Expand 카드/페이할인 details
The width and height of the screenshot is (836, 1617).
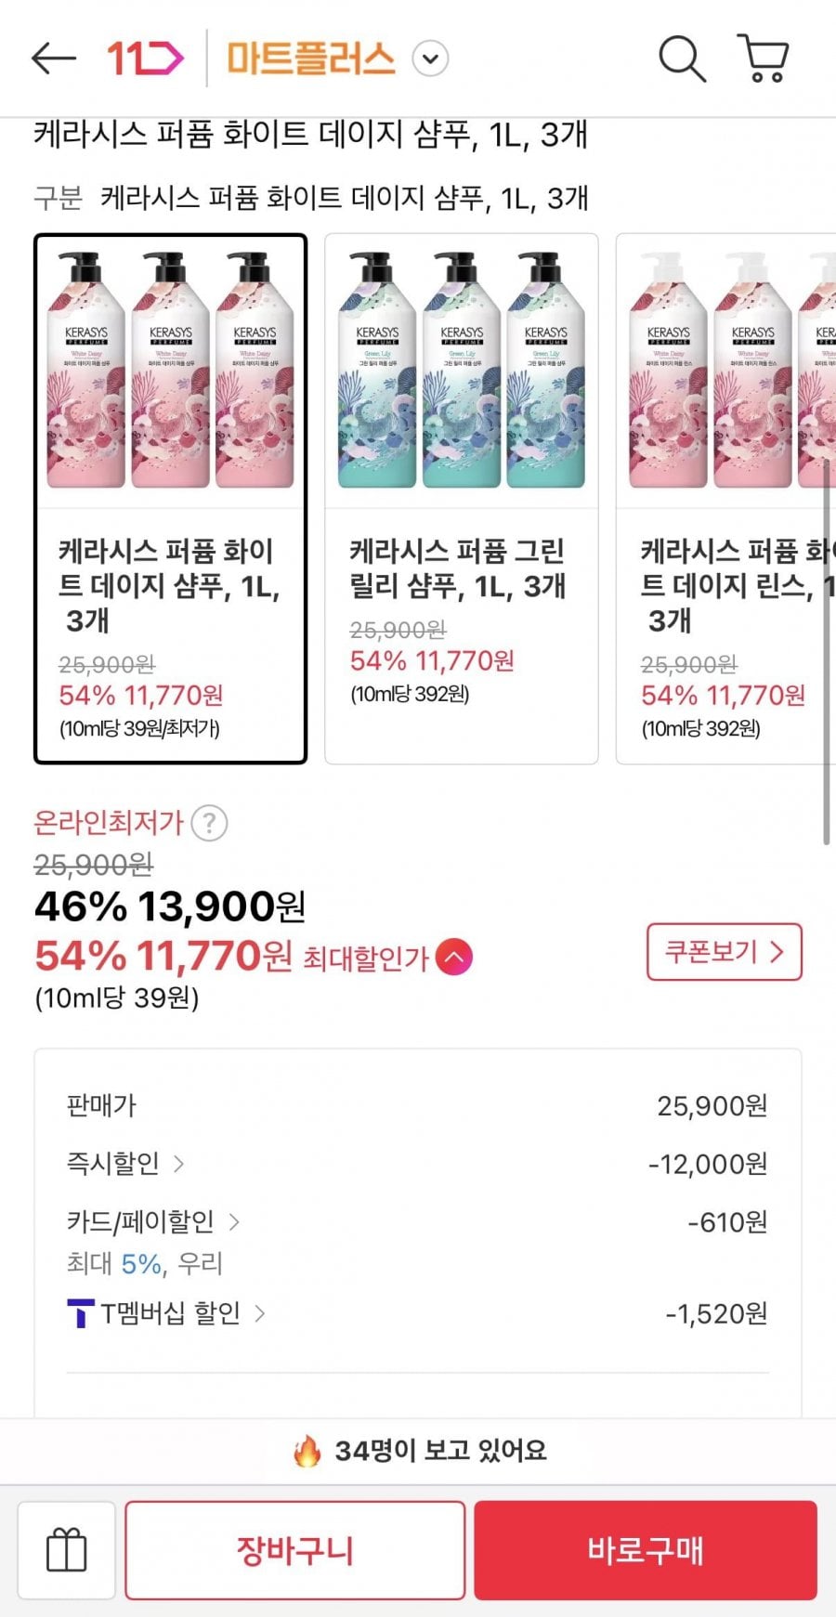[234, 1221]
